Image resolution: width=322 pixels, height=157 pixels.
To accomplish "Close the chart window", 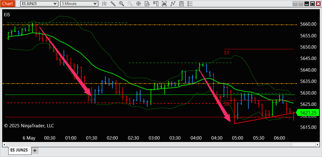I will [x=318, y=3].
